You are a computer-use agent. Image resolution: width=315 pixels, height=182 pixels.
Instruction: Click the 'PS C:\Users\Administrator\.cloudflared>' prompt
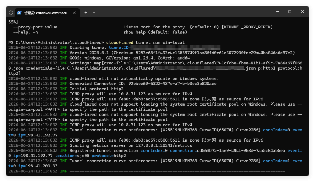click(x=56, y=42)
